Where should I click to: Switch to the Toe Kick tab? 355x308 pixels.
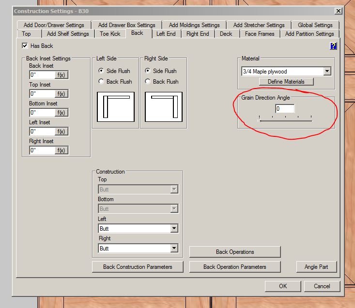pyautogui.click(x=110, y=34)
